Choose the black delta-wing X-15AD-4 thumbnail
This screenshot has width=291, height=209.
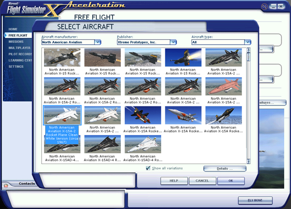[102, 144]
